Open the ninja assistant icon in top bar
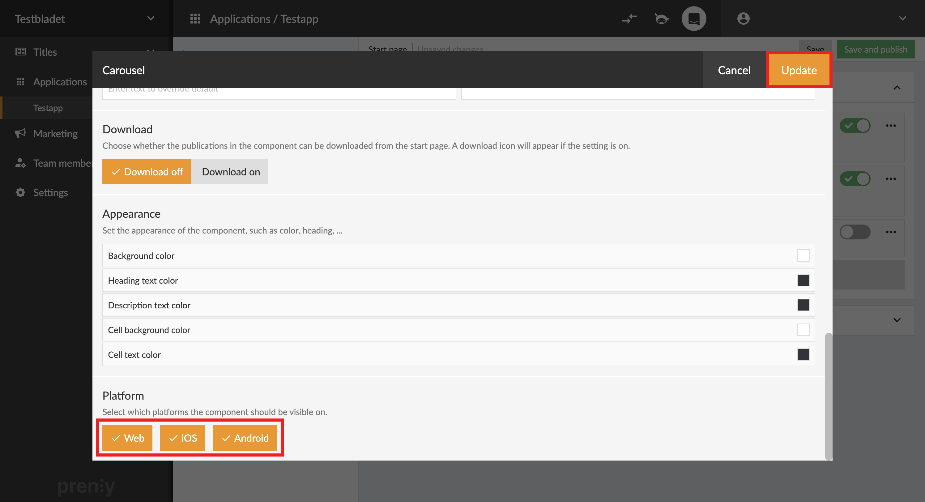This screenshot has width=925, height=502. pos(662,18)
